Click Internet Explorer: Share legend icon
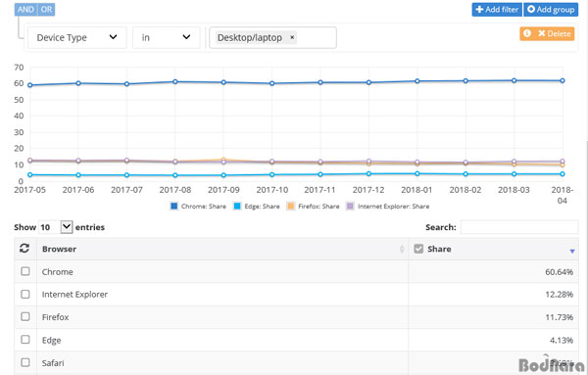The height and width of the screenshot is (375, 588). [x=350, y=206]
